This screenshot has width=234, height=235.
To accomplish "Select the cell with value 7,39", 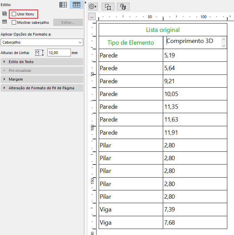I will [195, 209].
